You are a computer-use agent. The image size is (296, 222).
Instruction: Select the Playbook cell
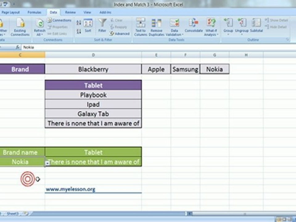tap(93, 95)
